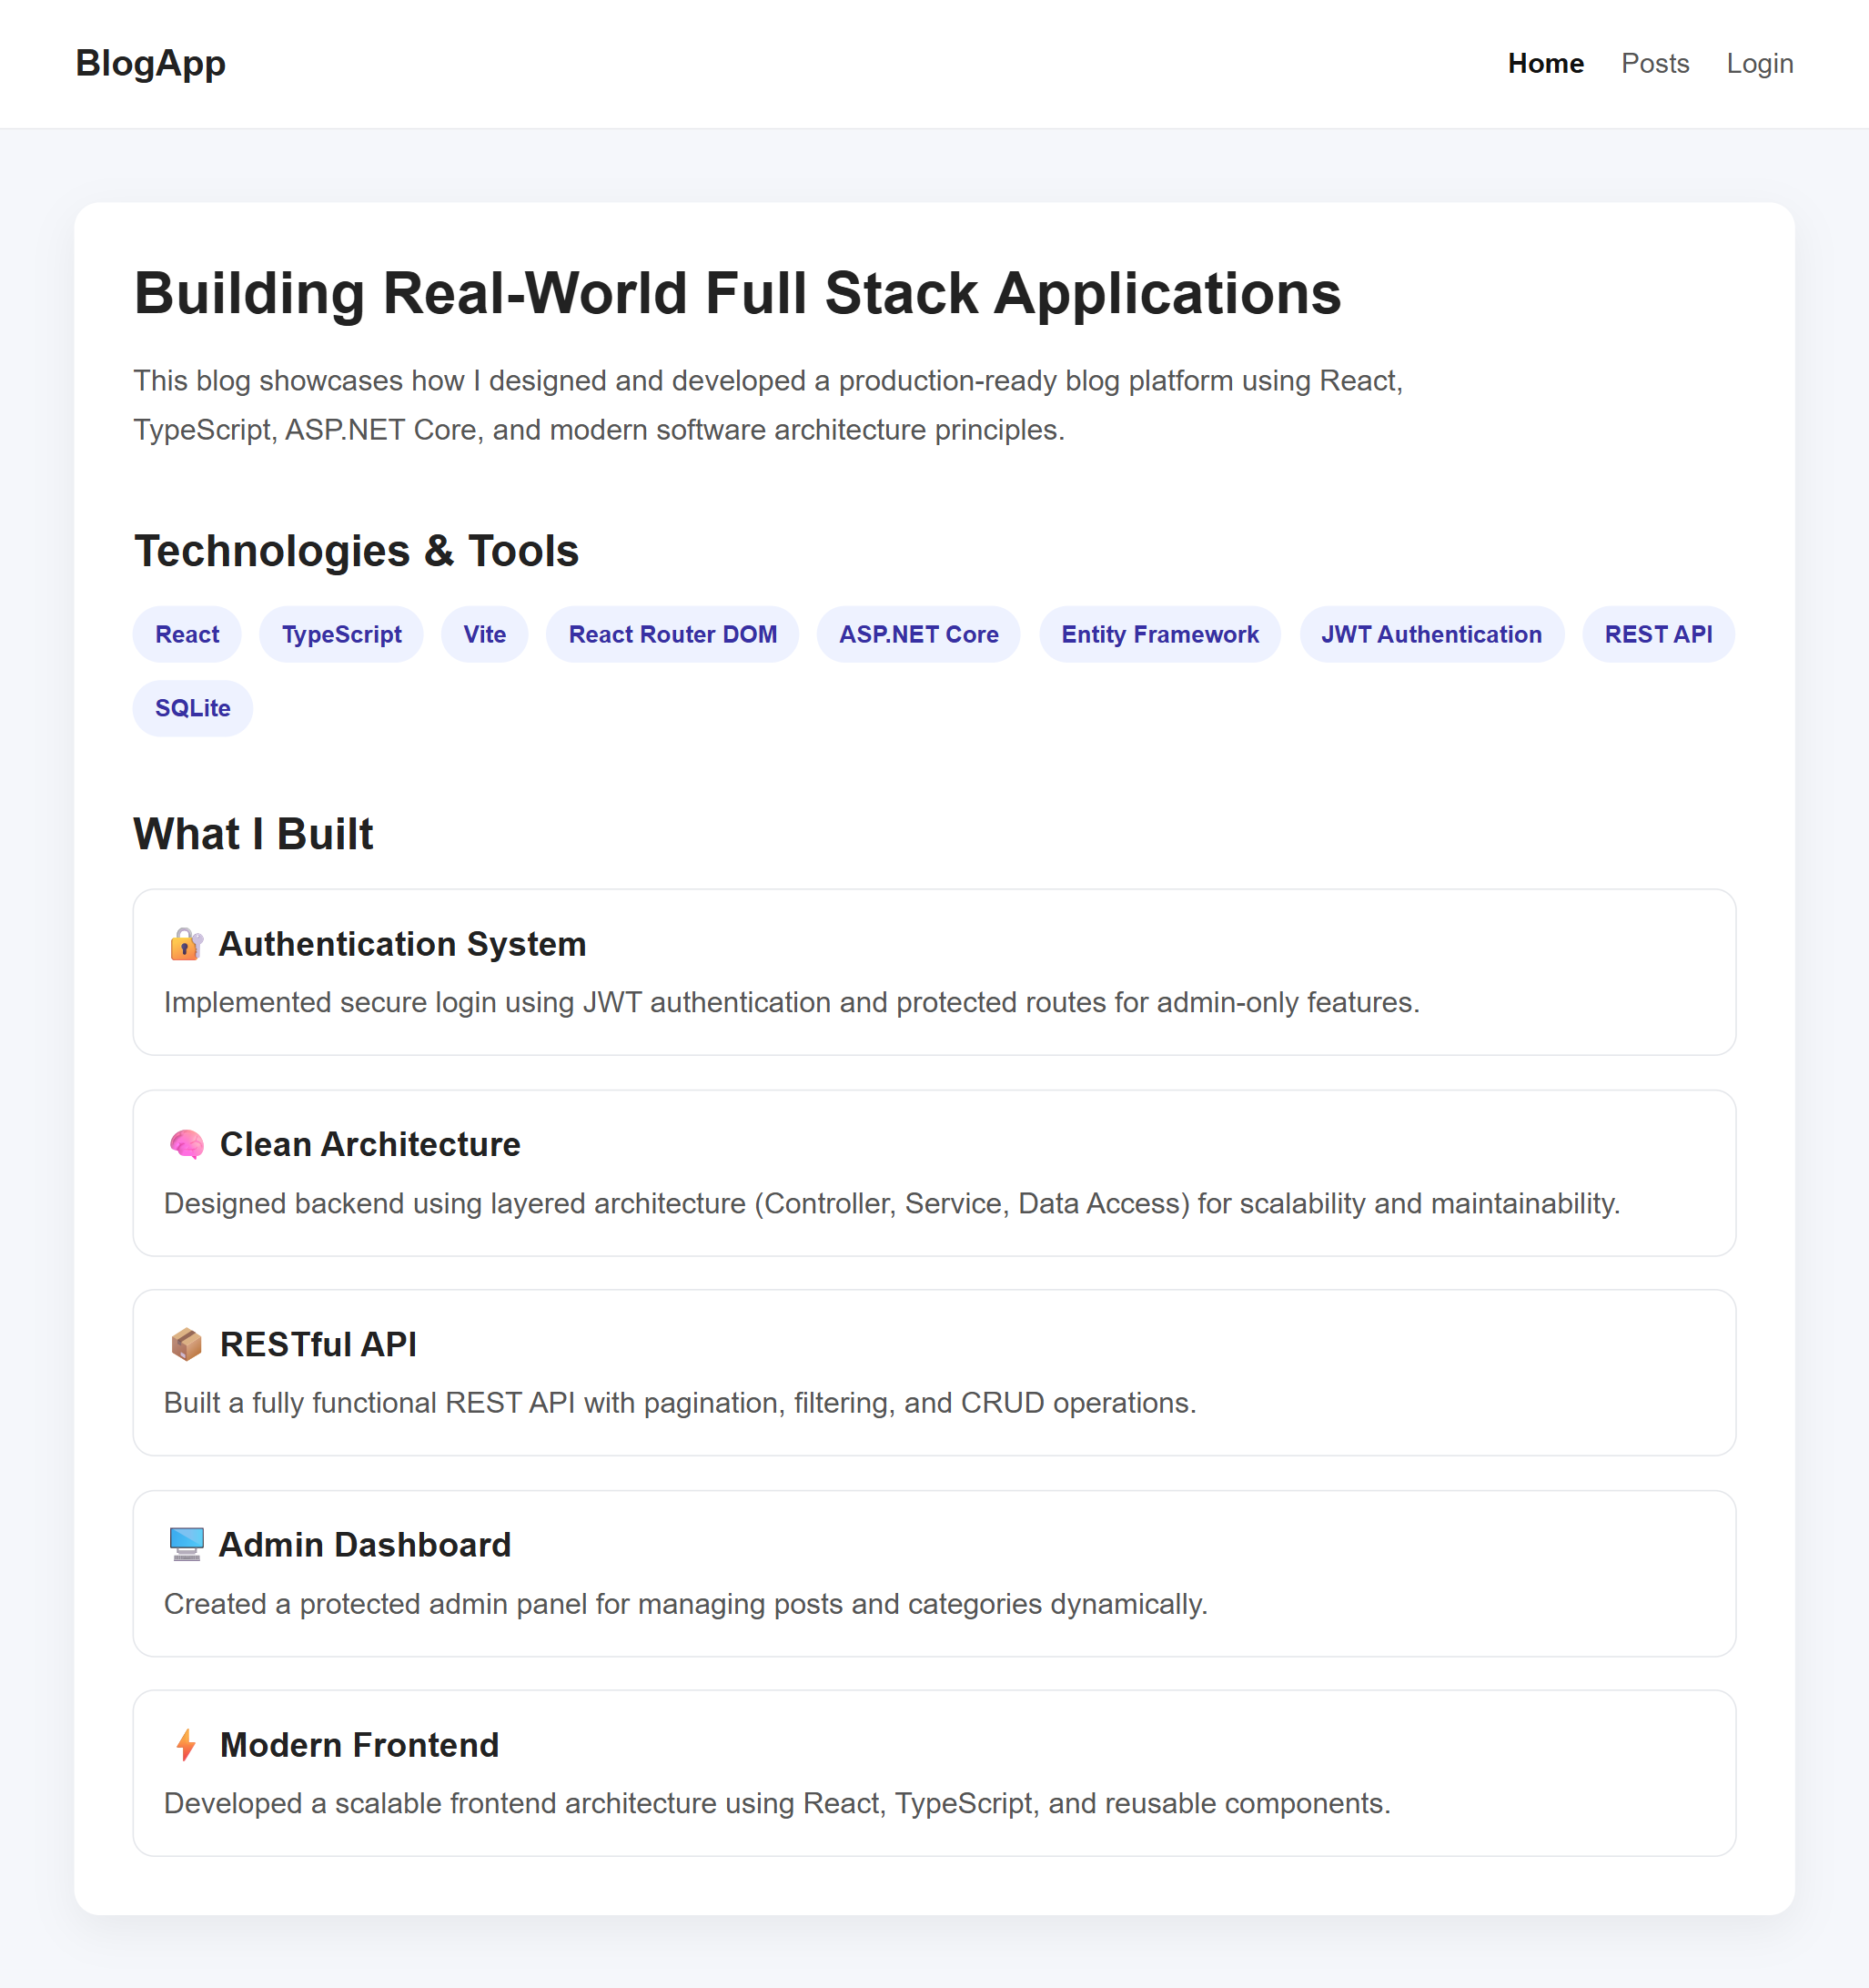
Task: Click the brain icon beside Clean Architecture
Action: 186,1144
